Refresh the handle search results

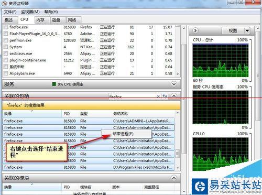165,96
